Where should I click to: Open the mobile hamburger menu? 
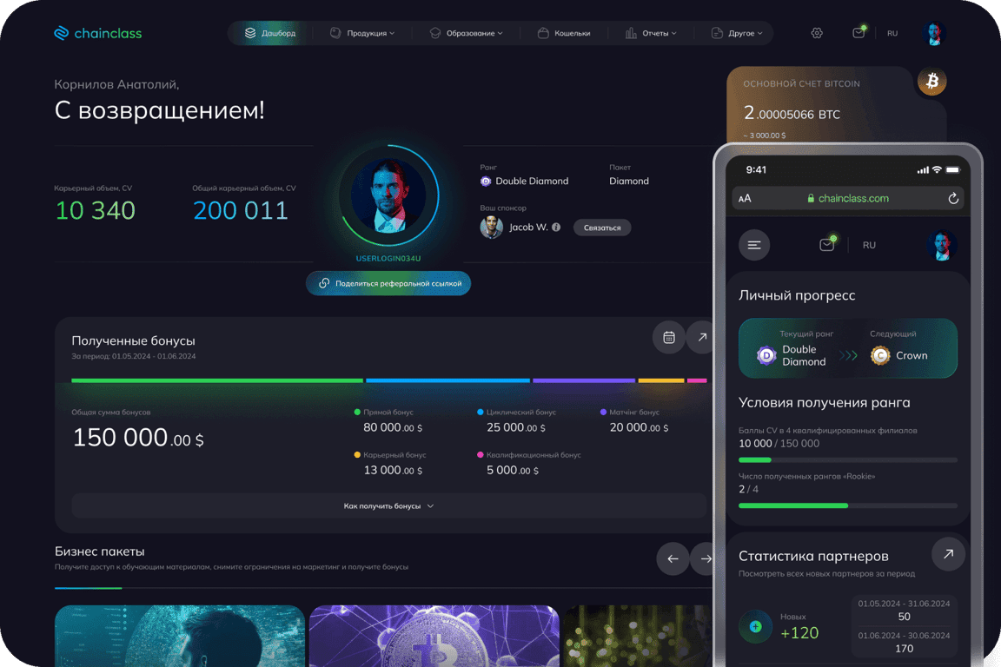754,245
